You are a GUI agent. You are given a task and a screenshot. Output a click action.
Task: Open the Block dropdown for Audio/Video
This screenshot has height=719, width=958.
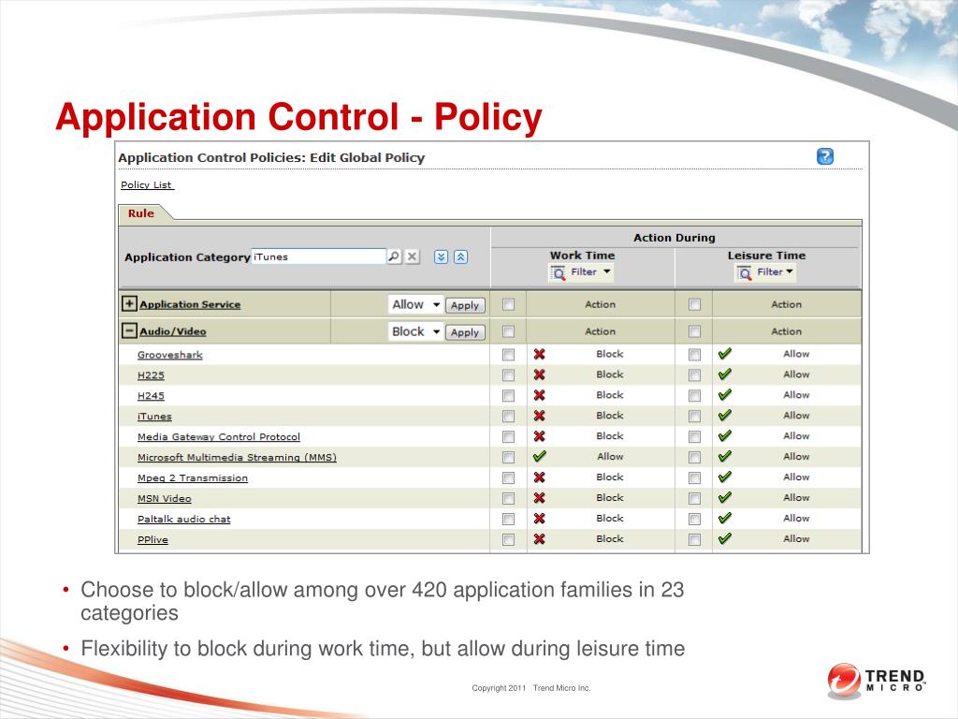click(415, 331)
